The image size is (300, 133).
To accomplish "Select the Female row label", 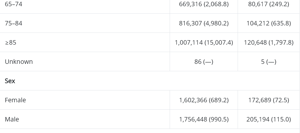I will (x=15, y=100).
